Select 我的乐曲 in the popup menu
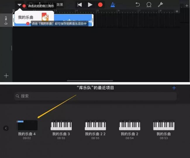This screenshot has width=190, height=158. point(25,17)
